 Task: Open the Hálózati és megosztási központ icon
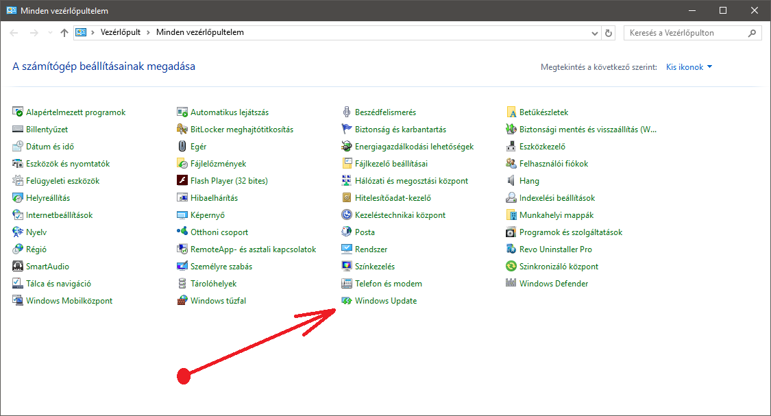(347, 180)
